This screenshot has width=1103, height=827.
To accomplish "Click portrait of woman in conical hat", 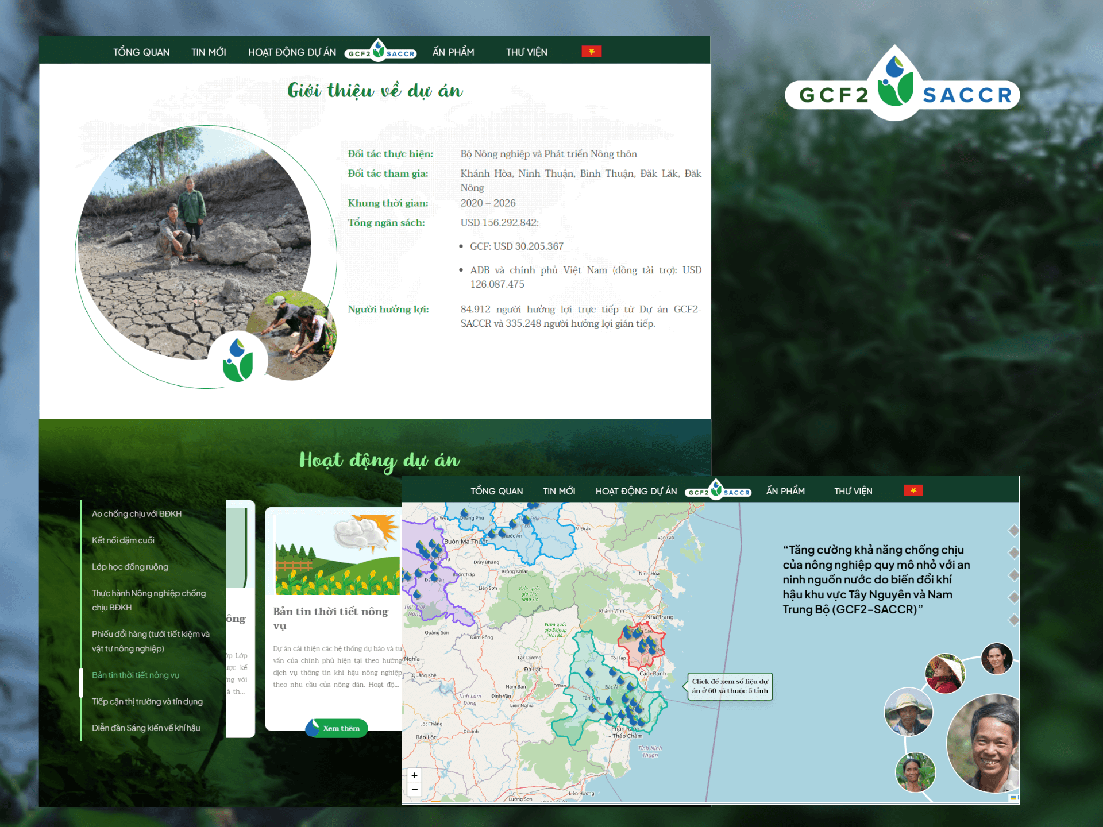I will point(944,673).
